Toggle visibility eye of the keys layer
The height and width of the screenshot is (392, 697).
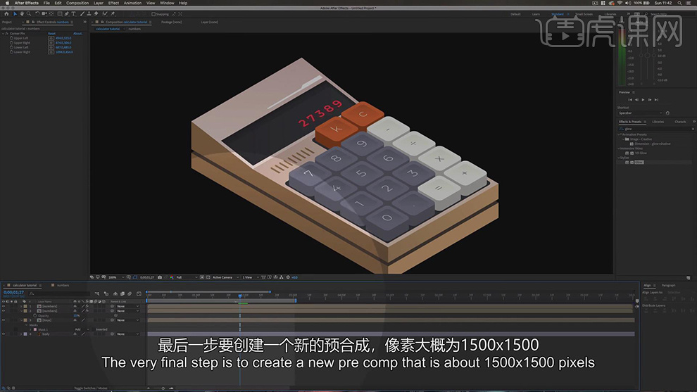[x=4, y=320]
